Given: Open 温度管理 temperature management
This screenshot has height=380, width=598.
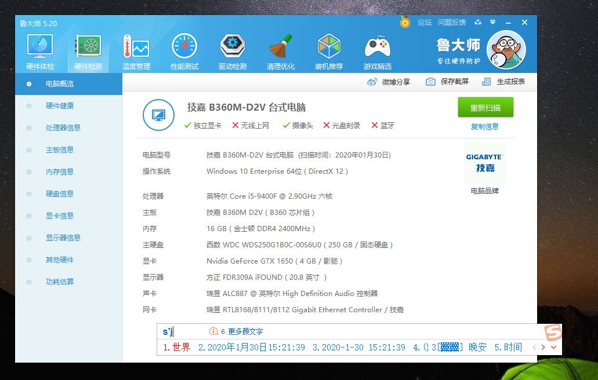Looking at the screenshot, I should [136, 52].
